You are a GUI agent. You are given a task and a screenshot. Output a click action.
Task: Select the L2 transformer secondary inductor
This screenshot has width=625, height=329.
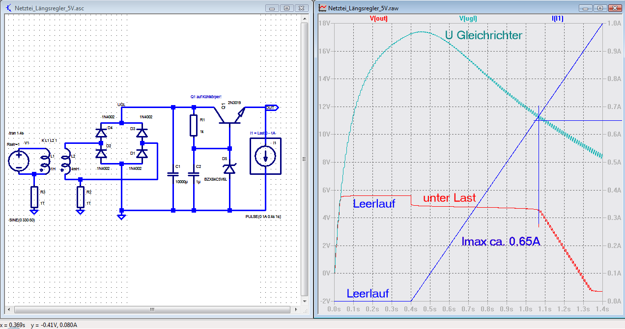tap(66, 162)
